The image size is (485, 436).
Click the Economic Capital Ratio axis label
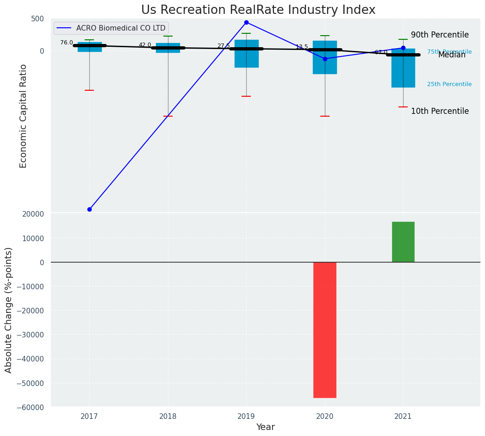tap(23, 116)
